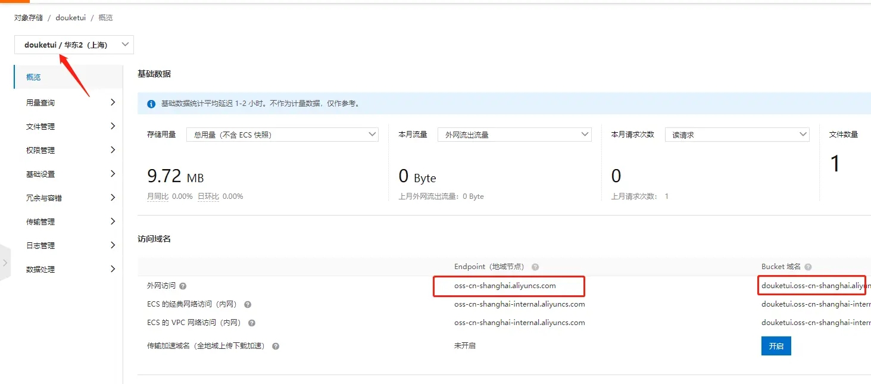Select 概览 in the sidebar
The width and height of the screenshot is (871, 384).
click(34, 77)
